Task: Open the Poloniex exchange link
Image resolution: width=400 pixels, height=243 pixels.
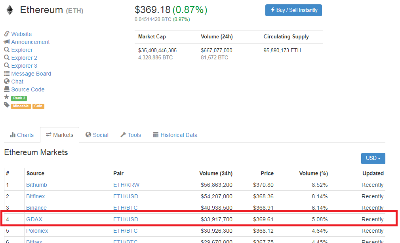Action: click(x=37, y=231)
